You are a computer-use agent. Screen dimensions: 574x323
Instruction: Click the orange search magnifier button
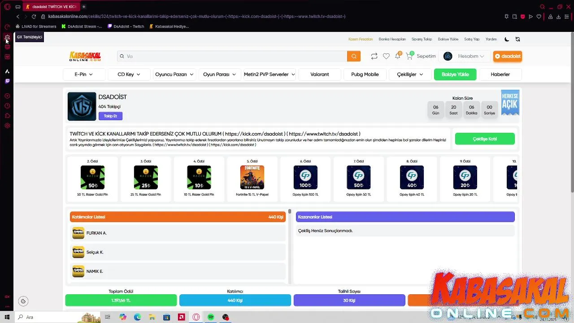click(353, 56)
